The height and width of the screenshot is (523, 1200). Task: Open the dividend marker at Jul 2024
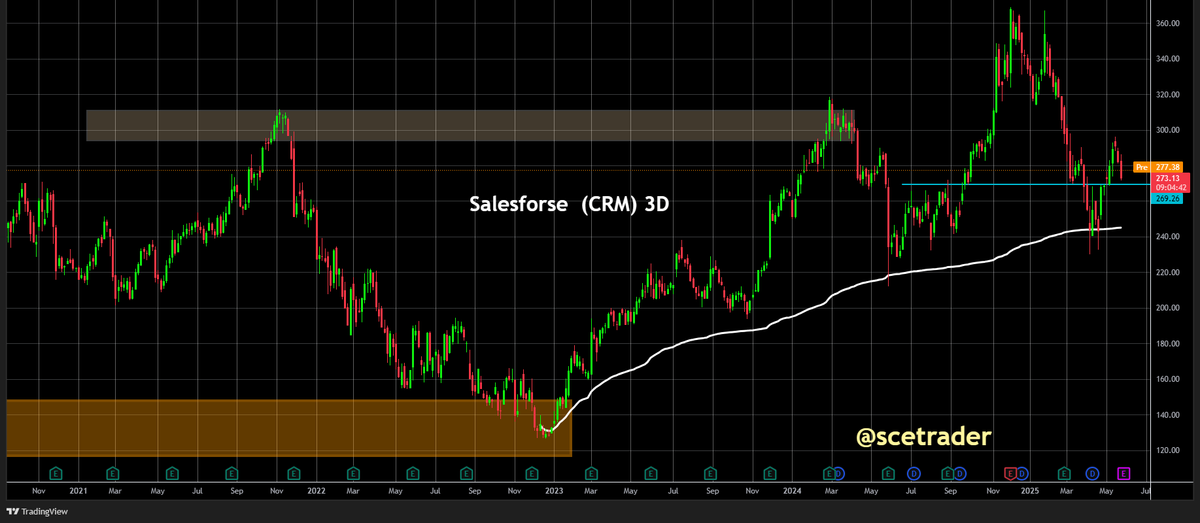point(914,473)
